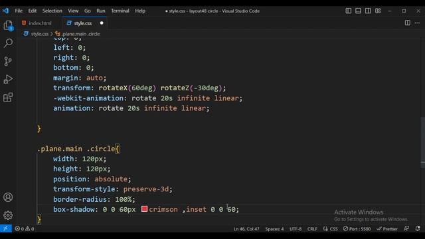425x239 pixels.
Task: Click the 'left: 0;' line
Action: pos(69,48)
